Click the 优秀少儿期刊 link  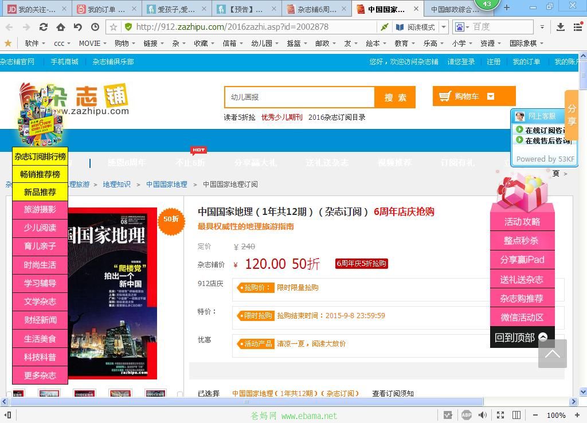tap(281, 117)
